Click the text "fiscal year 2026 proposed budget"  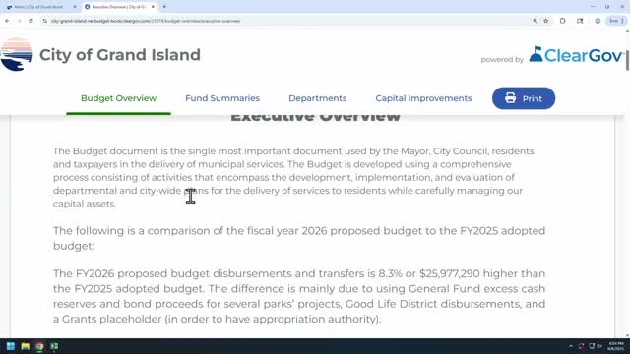point(313,231)
